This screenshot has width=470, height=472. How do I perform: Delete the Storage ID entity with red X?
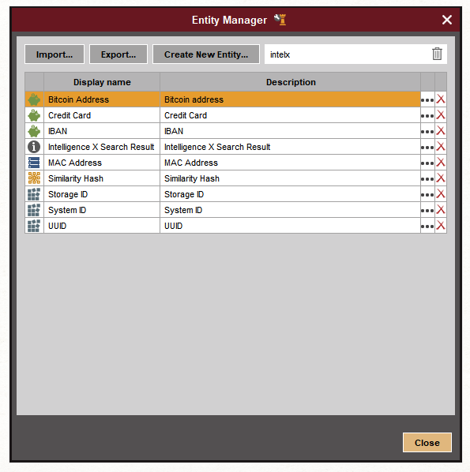441,194
